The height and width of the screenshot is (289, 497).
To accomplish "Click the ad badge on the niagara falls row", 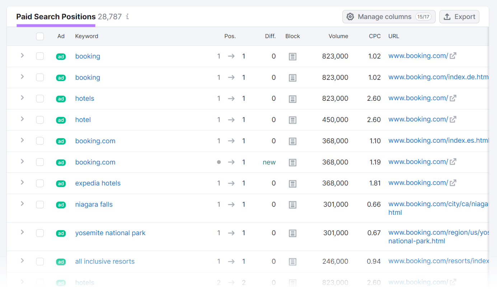I will 61,204.
